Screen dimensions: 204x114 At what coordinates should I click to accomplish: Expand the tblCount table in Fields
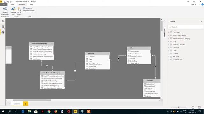coord(169,57)
